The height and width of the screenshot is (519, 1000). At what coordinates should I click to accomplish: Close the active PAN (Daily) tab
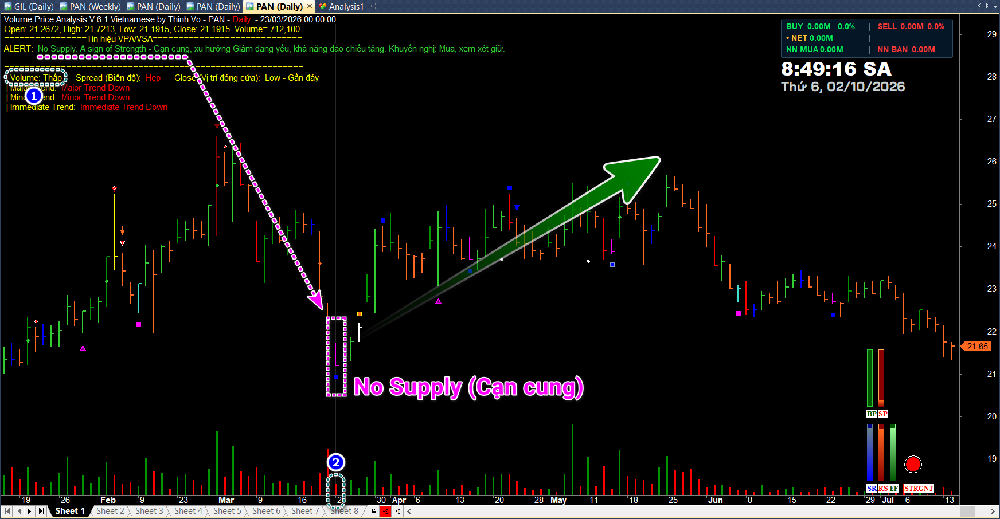point(310,6)
